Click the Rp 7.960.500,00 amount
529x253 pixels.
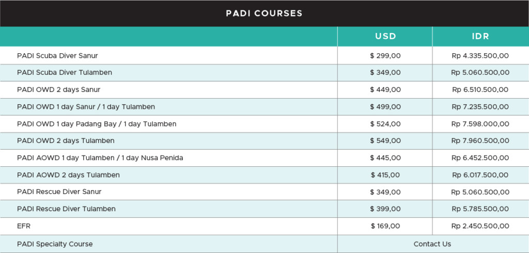pos(480,140)
